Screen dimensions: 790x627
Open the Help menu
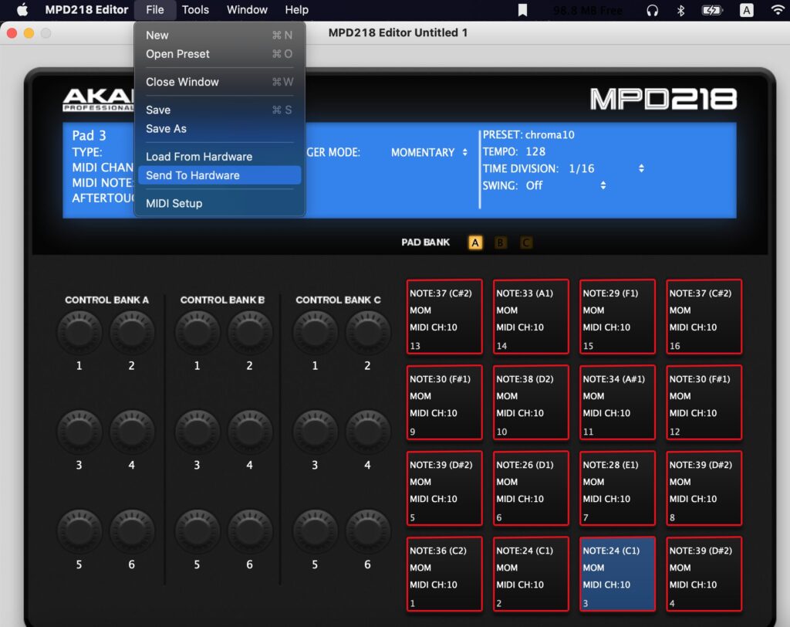(x=296, y=9)
